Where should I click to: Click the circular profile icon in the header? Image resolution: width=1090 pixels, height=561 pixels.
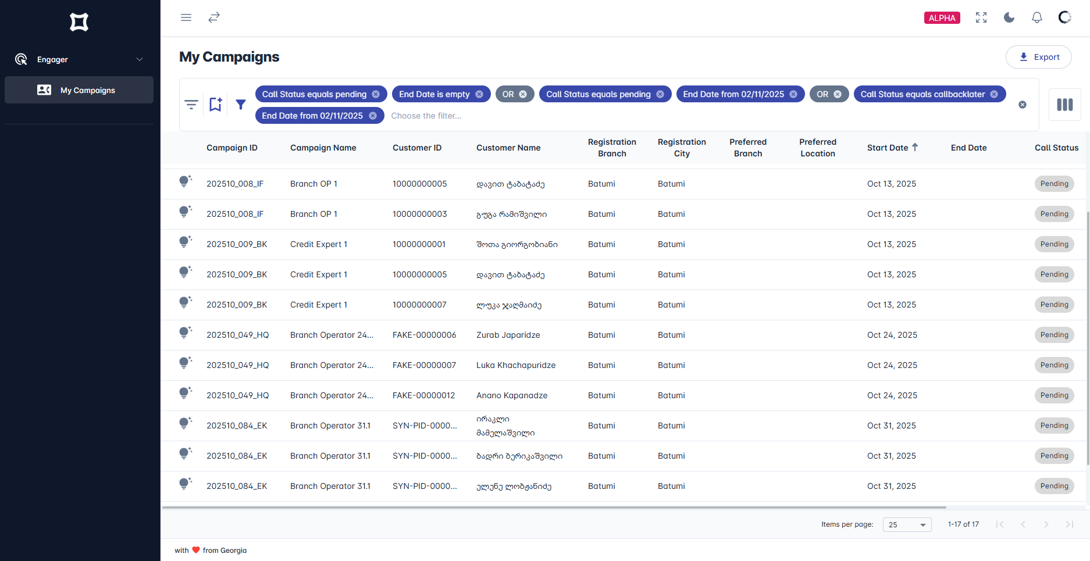(1065, 17)
